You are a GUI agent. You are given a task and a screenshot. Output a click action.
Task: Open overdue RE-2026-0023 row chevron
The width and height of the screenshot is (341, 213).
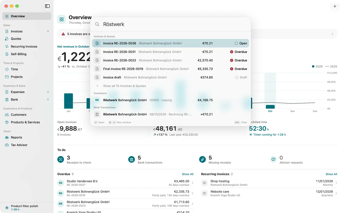tap(192, 204)
